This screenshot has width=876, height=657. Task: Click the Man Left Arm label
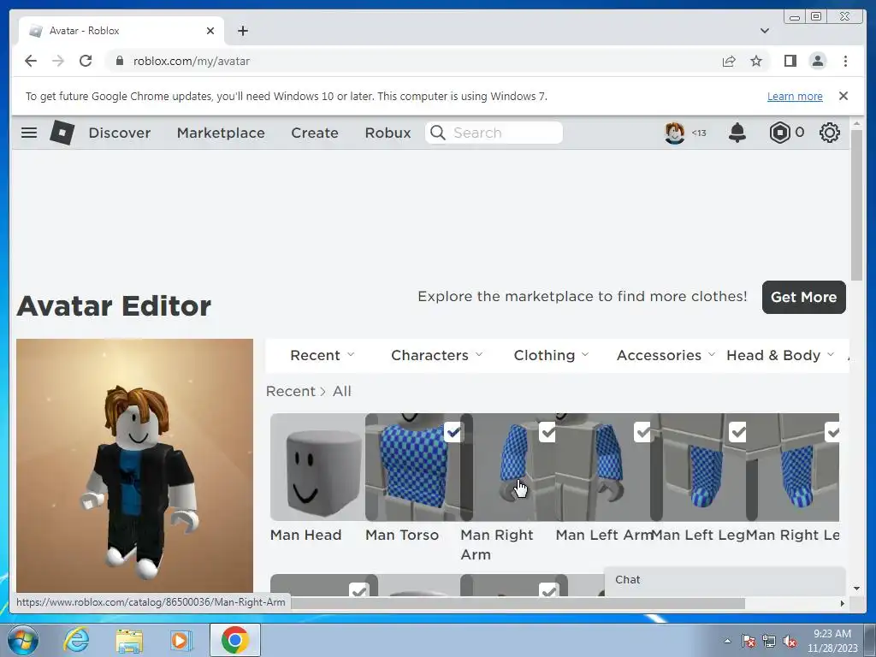pyautogui.click(x=604, y=535)
